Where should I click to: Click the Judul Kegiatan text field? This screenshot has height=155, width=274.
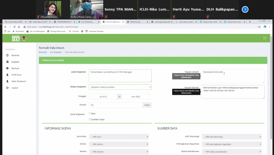[120, 76]
